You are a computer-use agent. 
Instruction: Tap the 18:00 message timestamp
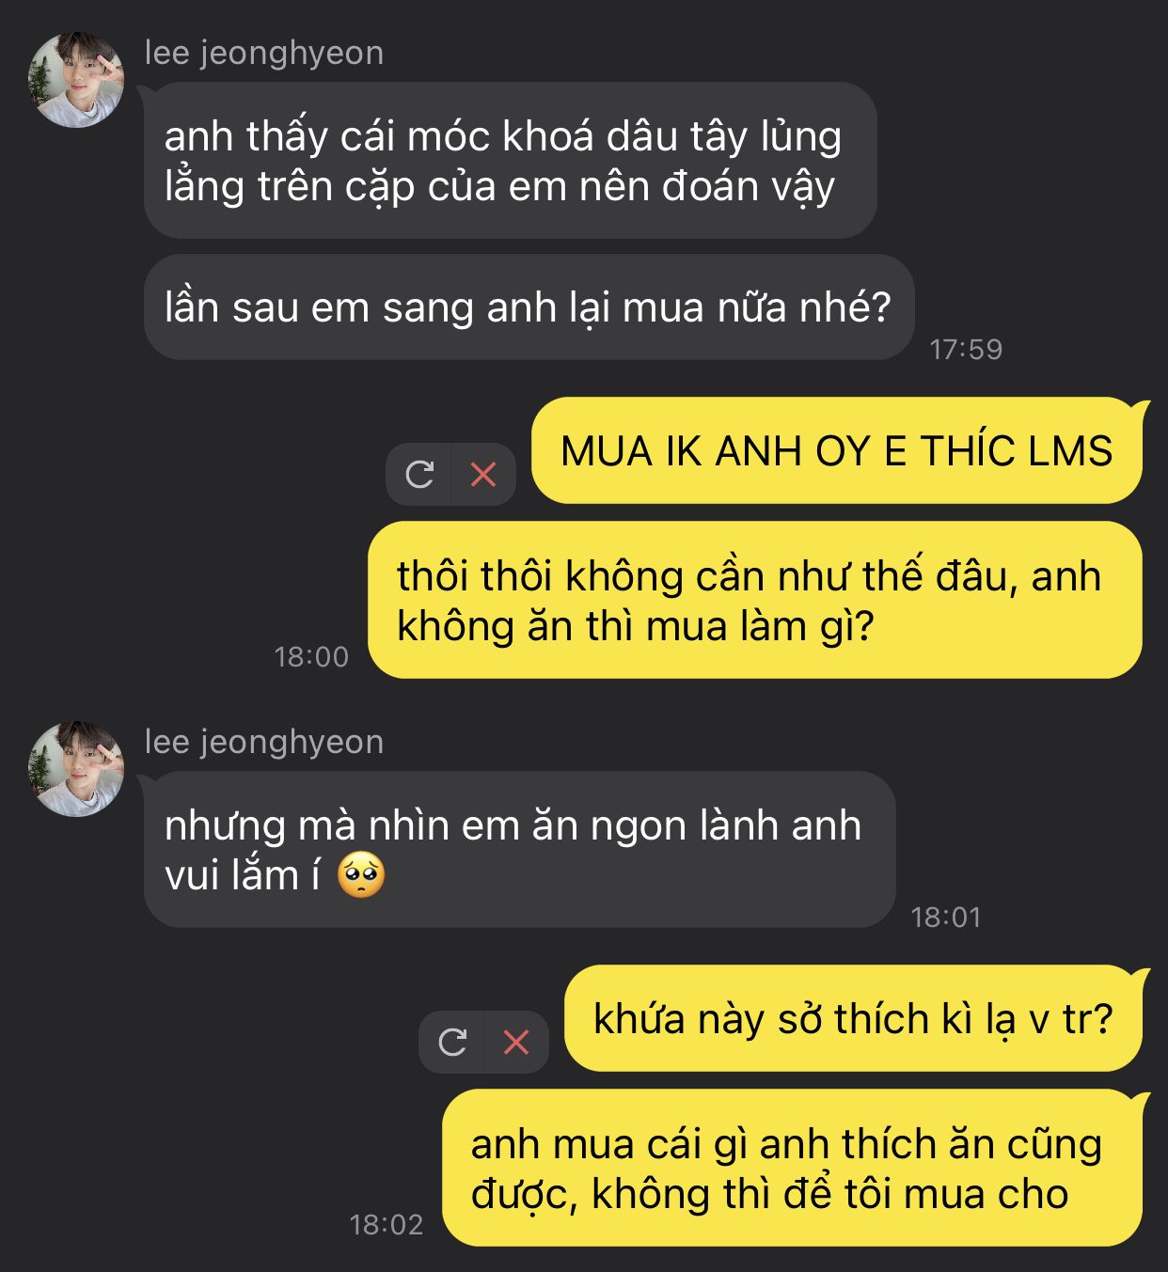click(311, 657)
